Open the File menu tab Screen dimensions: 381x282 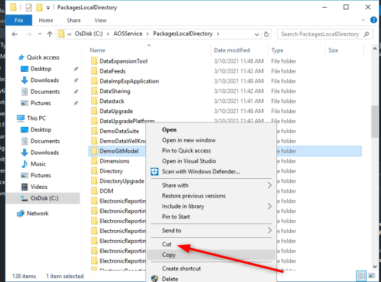click(18, 20)
